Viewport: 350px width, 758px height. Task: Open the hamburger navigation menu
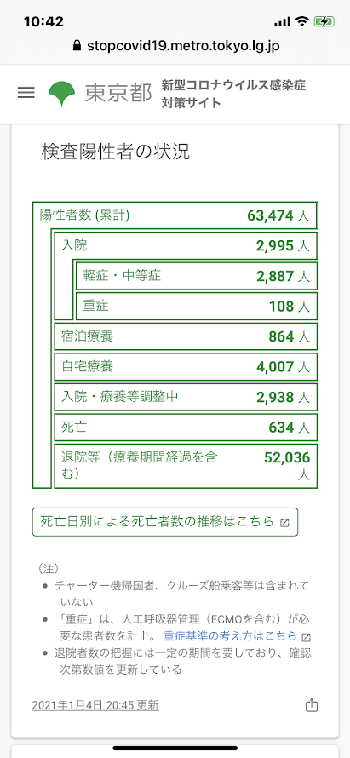[x=26, y=93]
